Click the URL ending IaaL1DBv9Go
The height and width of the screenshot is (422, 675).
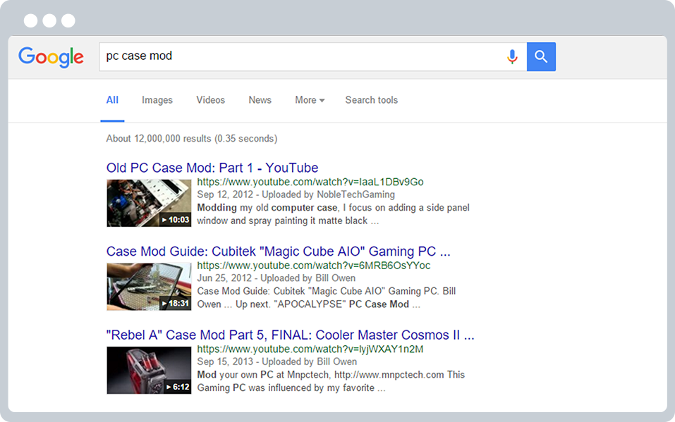[x=310, y=182]
